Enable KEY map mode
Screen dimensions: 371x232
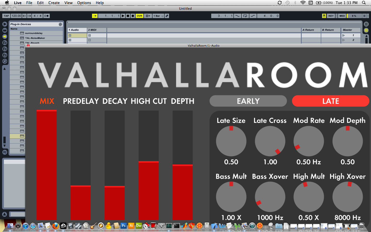coord(331,16)
